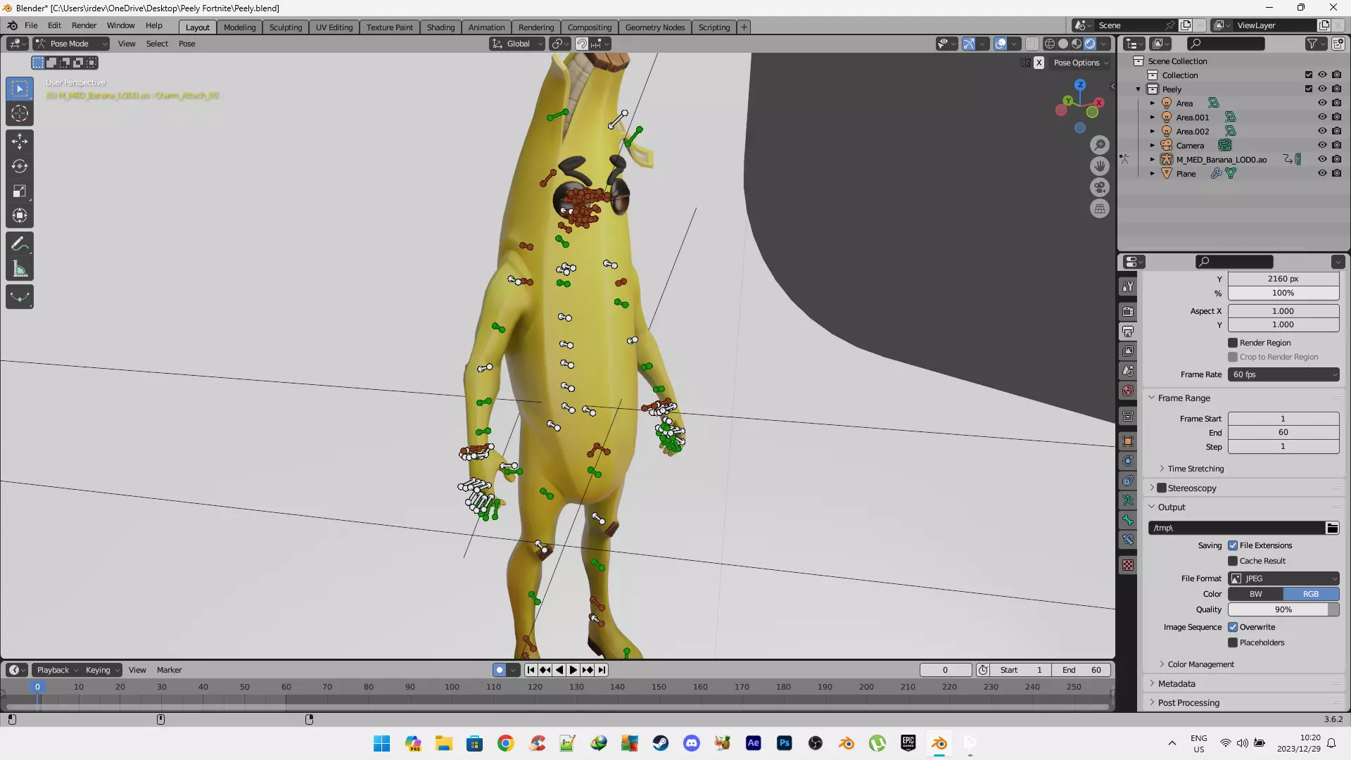Expand the M_MED_Banana_LOD0.ao tree item
Image resolution: width=1351 pixels, height=760 pixels.
tap(1153, 159)
